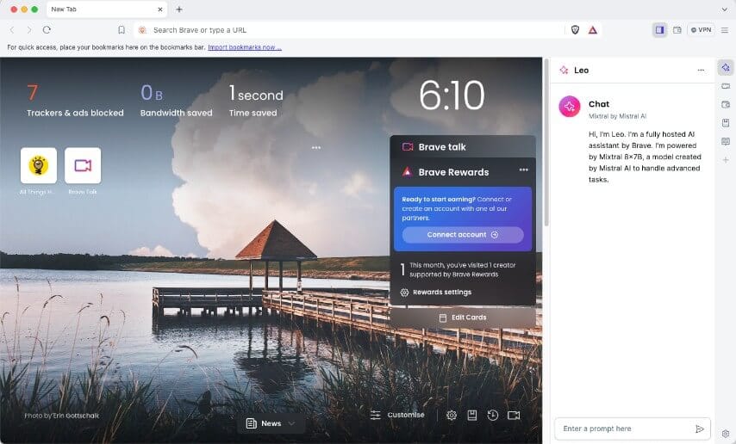The height and width of the screenshot is (444, 736).
Task: Open the history icon in the bottom bar
Action: tap(493, 416)
